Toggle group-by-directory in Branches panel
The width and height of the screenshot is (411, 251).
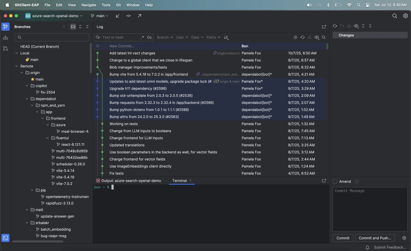click(73, 27)
